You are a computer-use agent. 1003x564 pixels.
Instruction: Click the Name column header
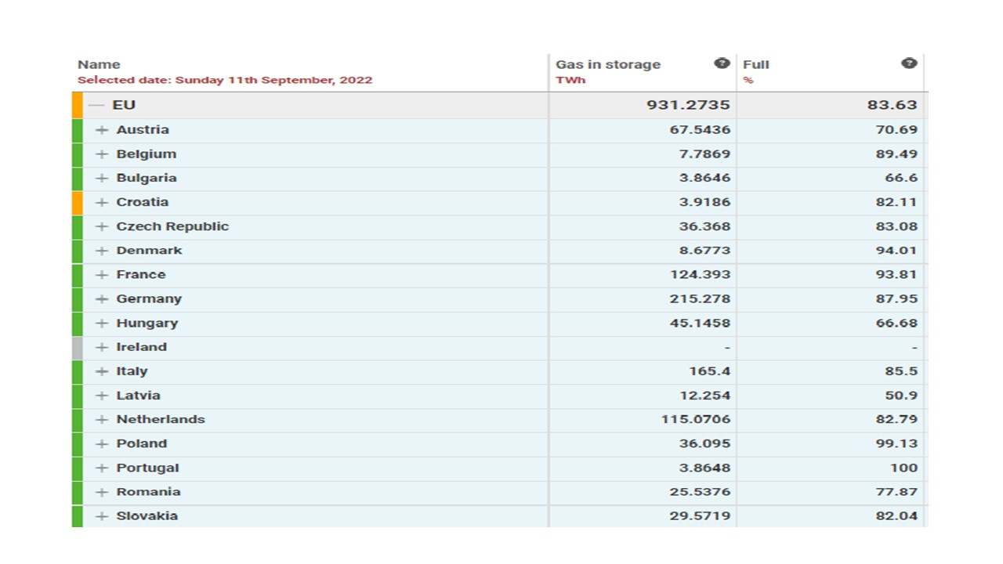click(x=99, y=64)
